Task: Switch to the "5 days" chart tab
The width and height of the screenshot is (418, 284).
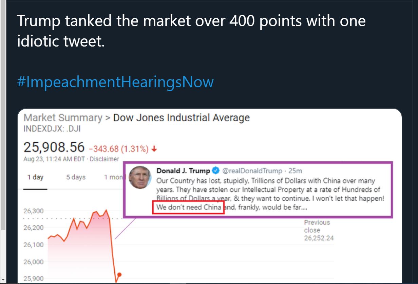Action: tap(76, 177)
